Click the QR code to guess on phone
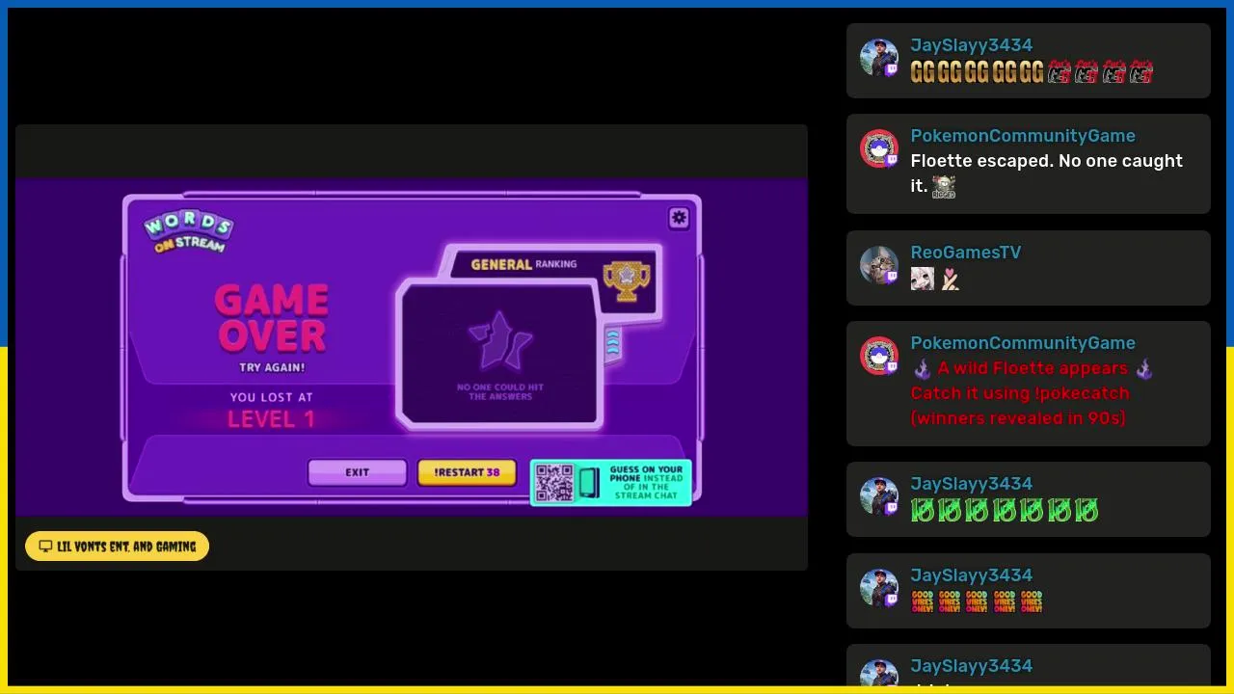The height and width of the screenshot is (694, 1234). [554, 483]
